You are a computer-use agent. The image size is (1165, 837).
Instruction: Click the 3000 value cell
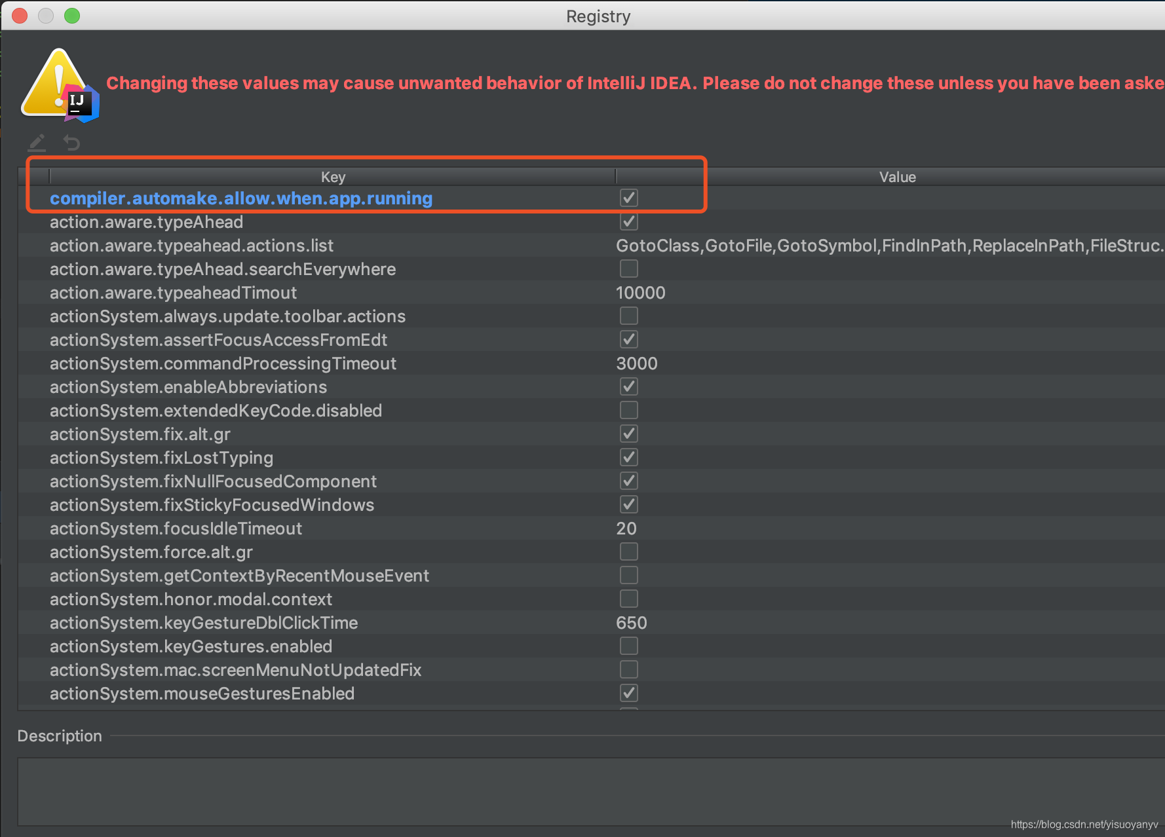point(637,363)
